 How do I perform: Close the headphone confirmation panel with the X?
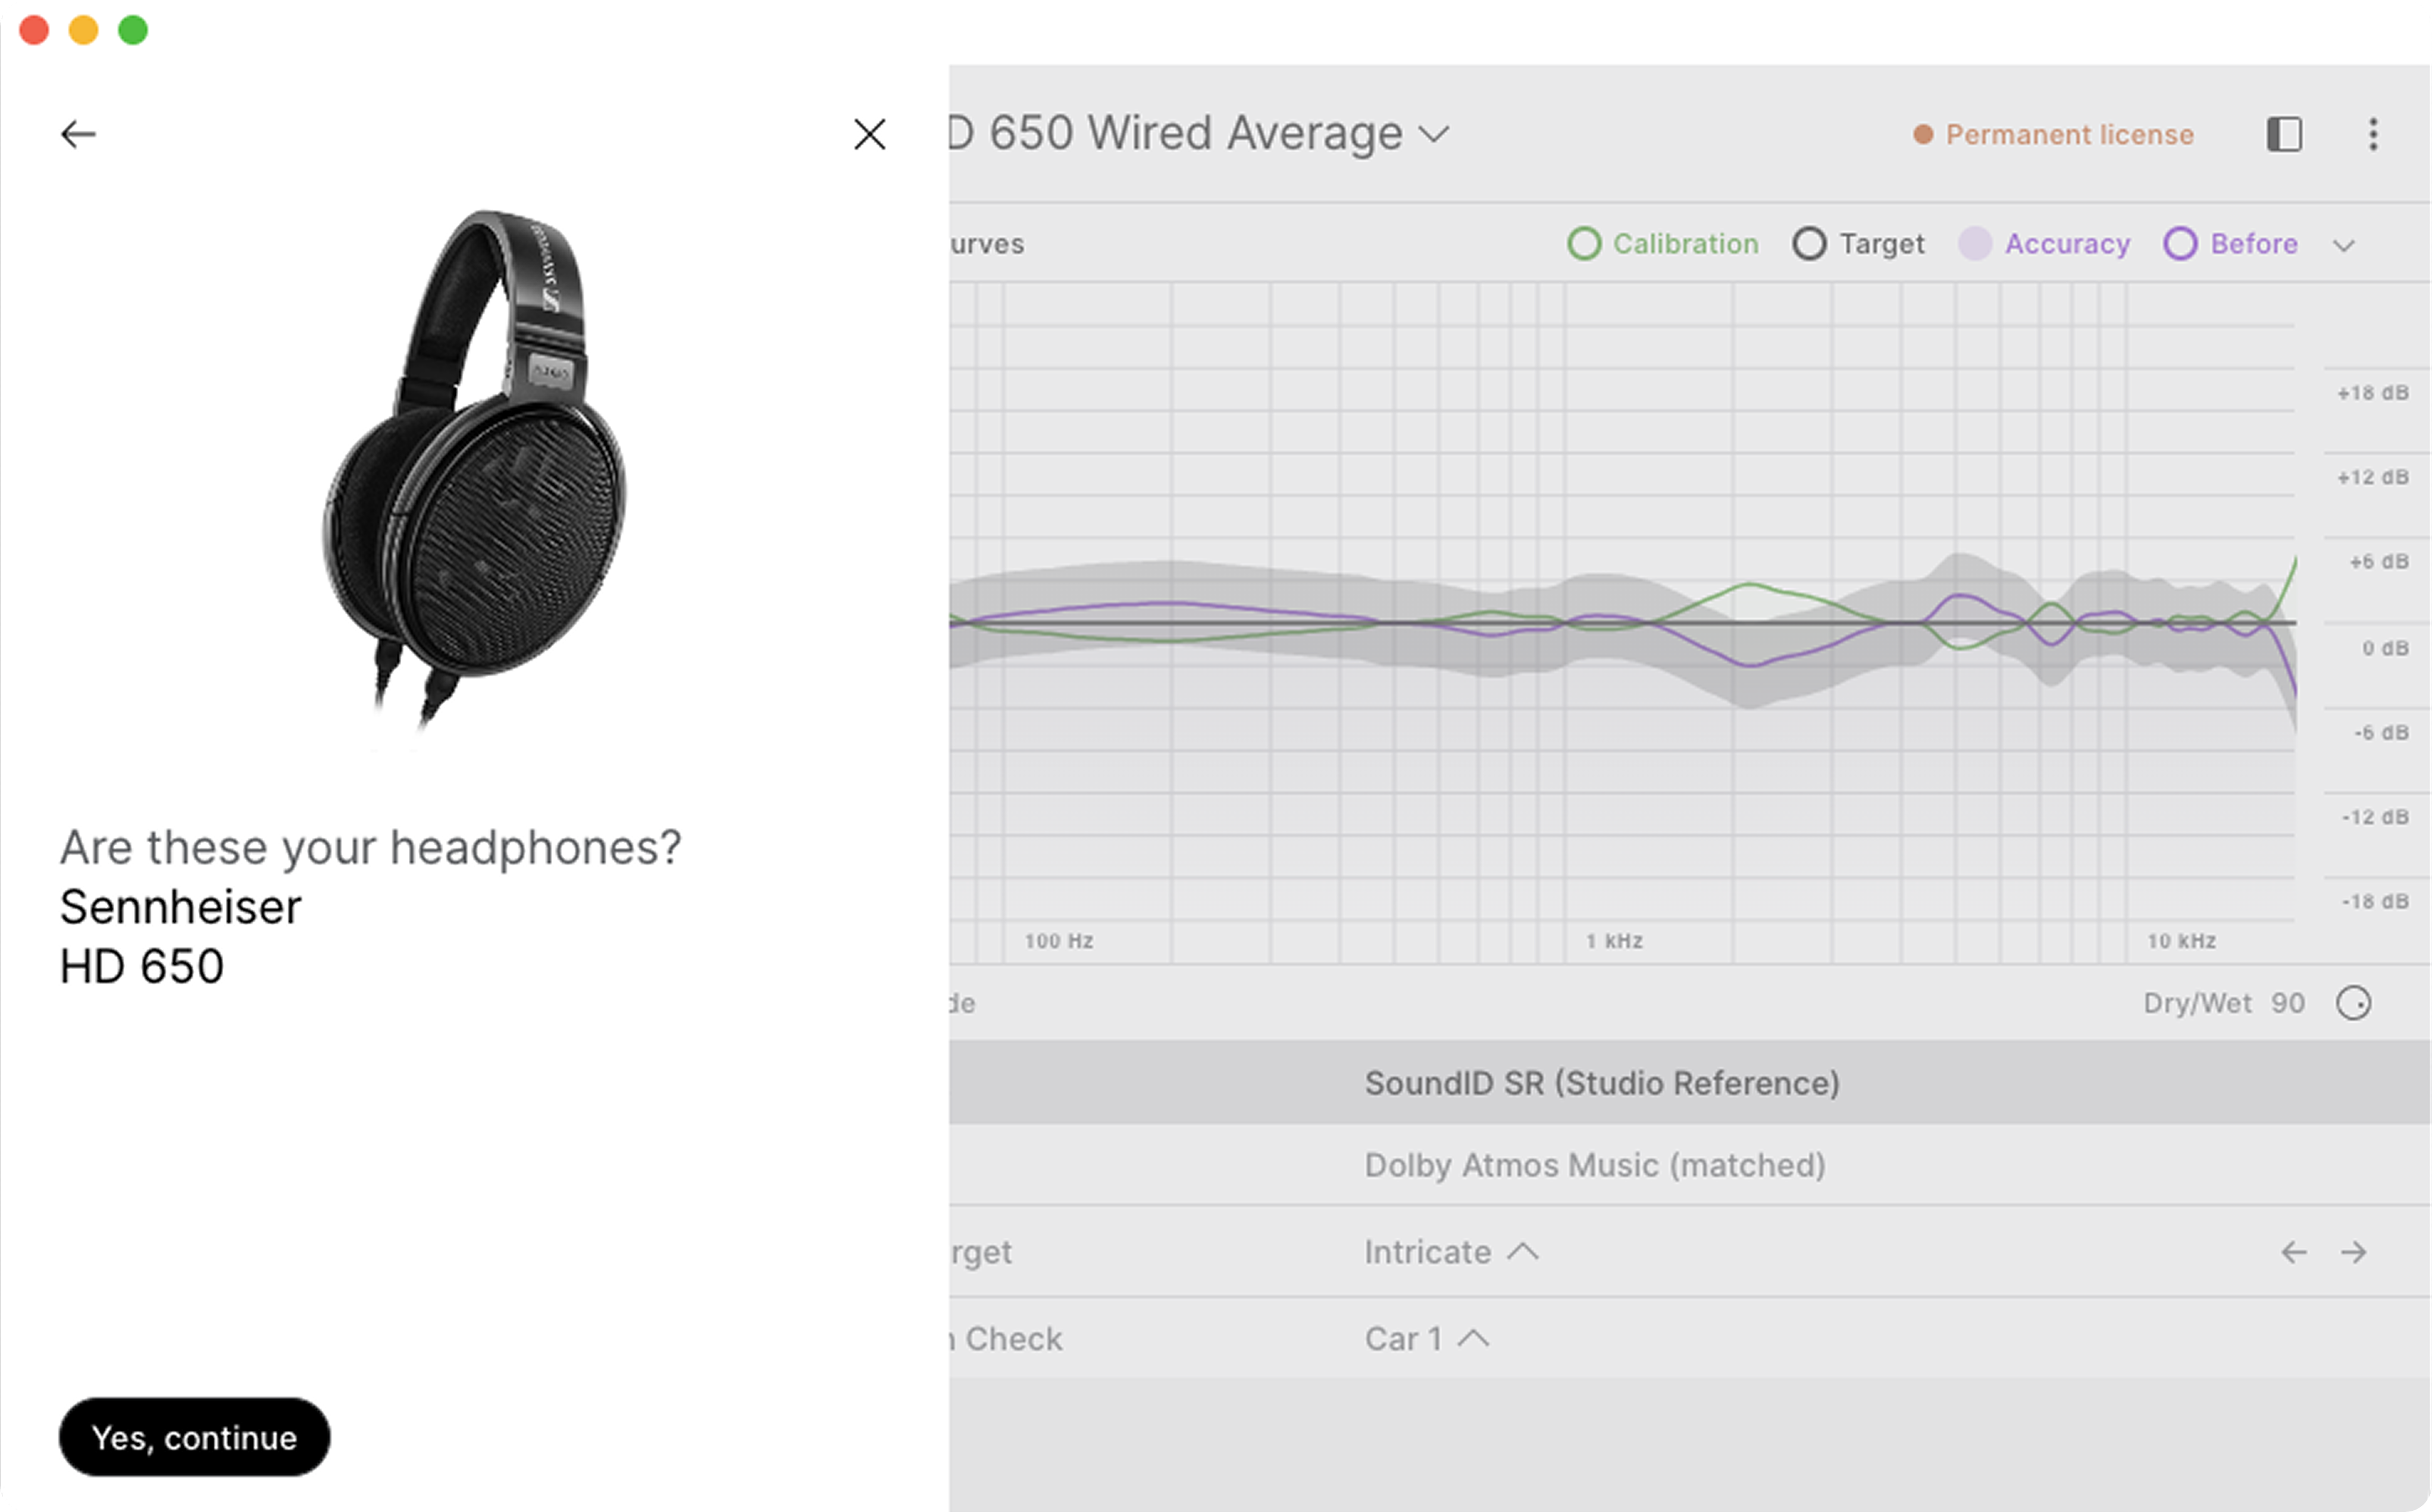click(868, 134)
